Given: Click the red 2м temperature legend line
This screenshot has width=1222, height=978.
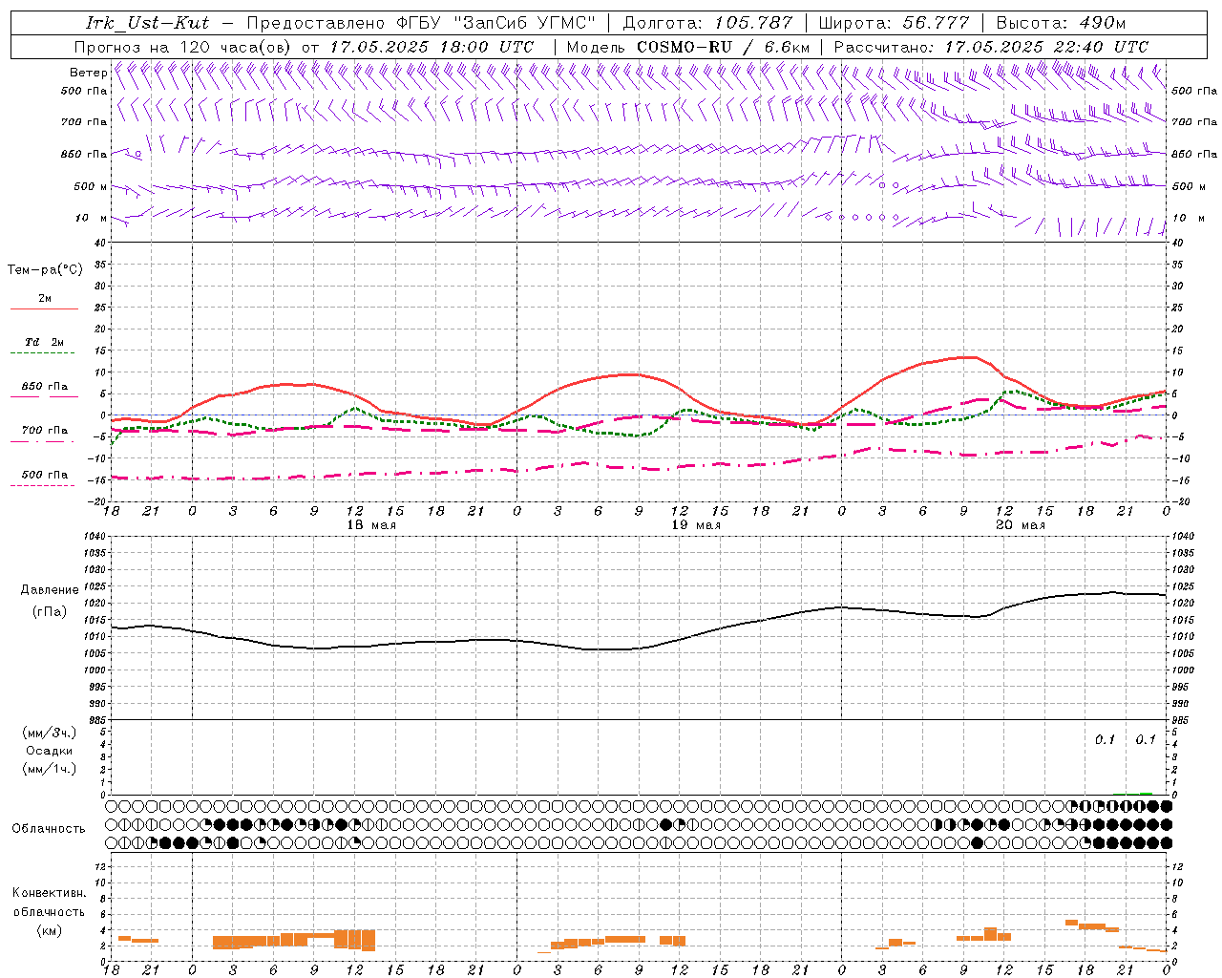Looking at the screenshot, I should 44,308.
